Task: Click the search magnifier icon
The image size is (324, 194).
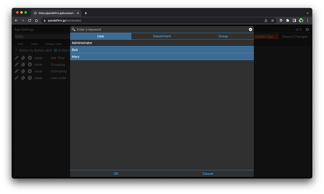Action: coord(73,30)
